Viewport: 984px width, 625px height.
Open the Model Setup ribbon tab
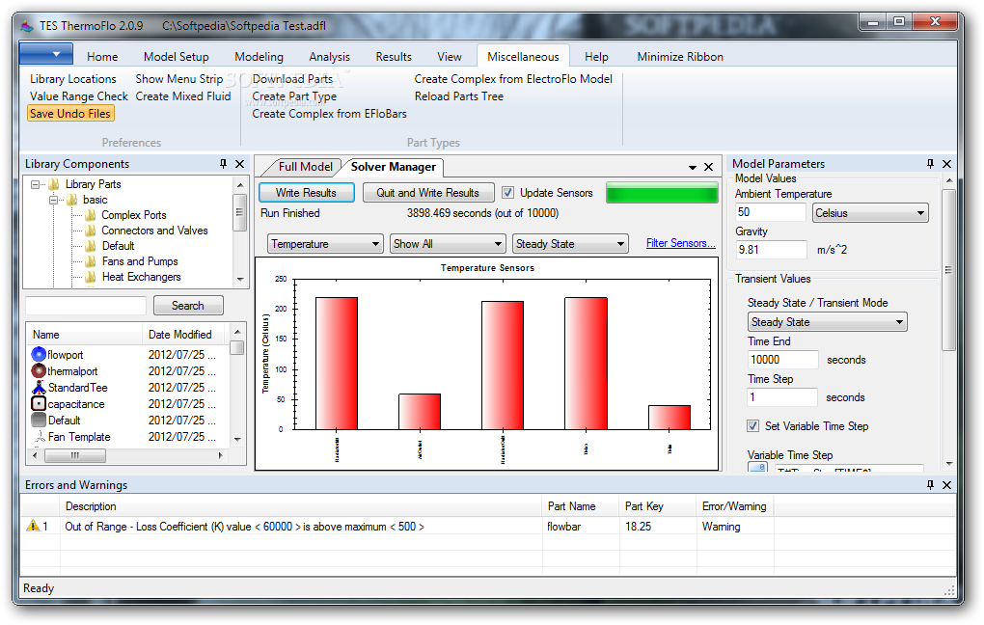177,57
